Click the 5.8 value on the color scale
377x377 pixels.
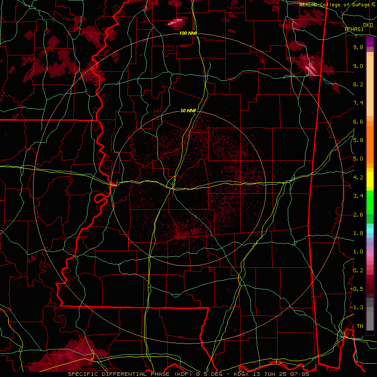[x=358, y=140]
